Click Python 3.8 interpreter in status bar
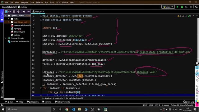Screen dimensions: 199x112 pos(182,105)
